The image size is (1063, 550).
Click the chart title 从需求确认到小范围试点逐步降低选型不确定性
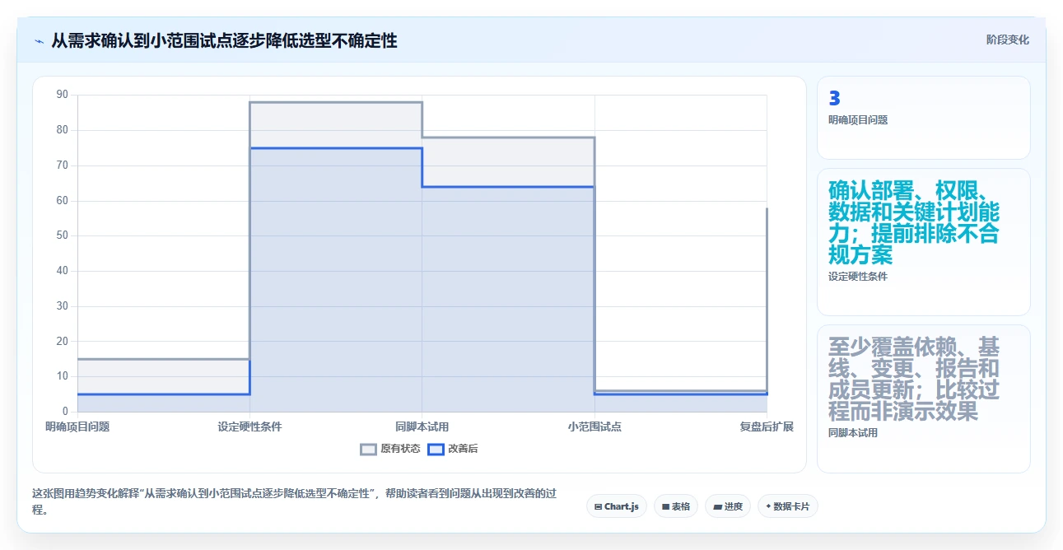(224, 40)
